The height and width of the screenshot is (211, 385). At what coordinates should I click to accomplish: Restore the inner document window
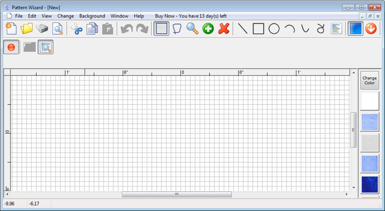coord(370,17)
